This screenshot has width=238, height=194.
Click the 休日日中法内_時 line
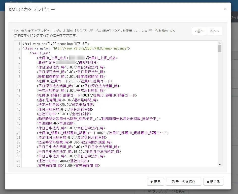click(71, 128)
